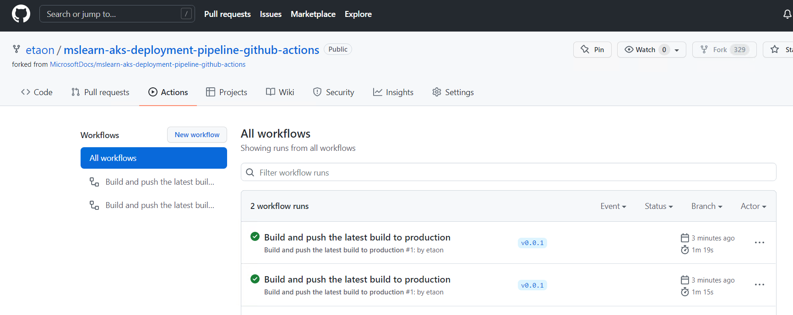
Task: Click 3 minutes ago on 1m 19s run
Action: (713, 238)
